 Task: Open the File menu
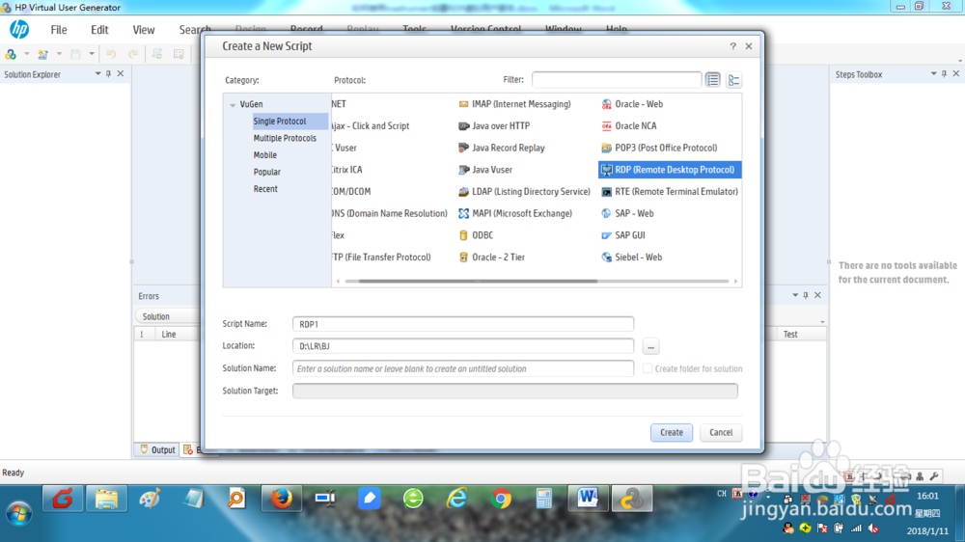tap(59, 30)
